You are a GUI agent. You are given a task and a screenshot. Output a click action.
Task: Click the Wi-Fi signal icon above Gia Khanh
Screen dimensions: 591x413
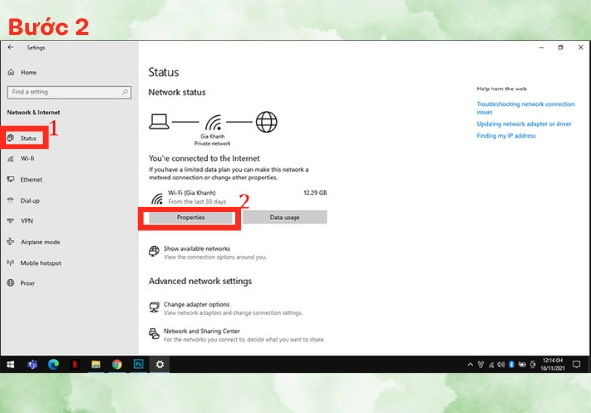[x=213, y=122]
